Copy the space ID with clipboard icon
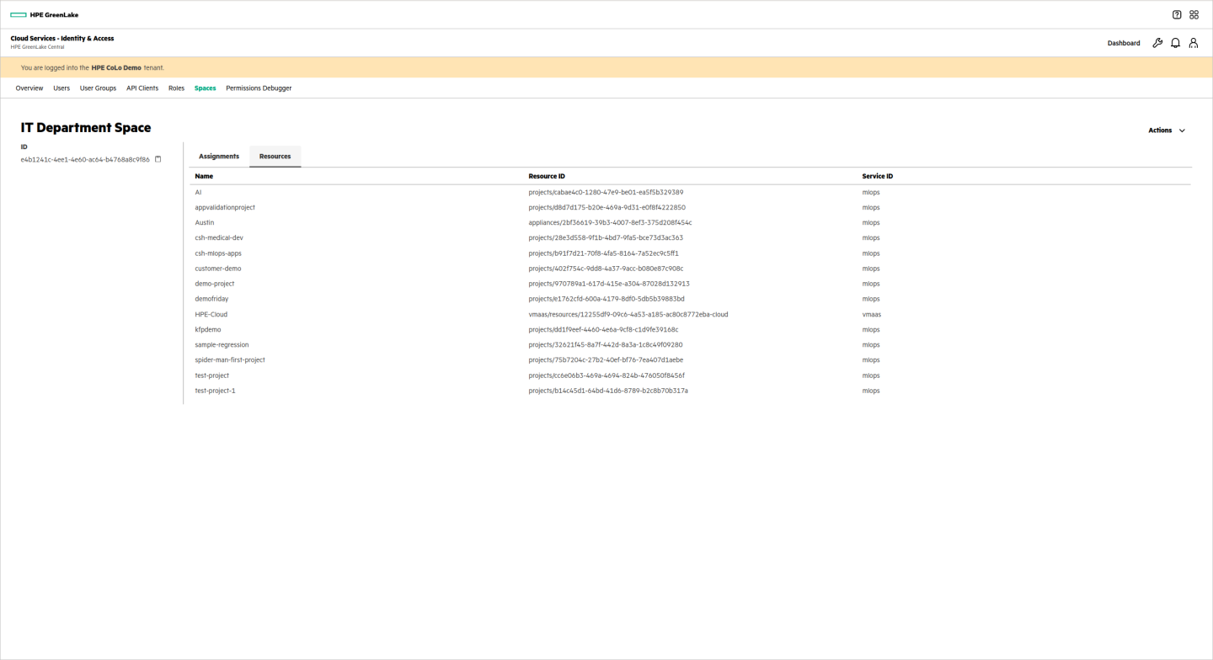 158,159
